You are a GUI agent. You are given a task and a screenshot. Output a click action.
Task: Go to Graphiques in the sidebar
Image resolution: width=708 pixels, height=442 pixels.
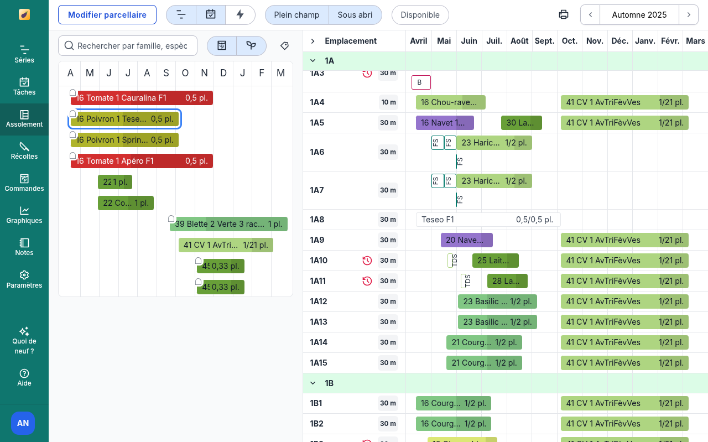24,214
